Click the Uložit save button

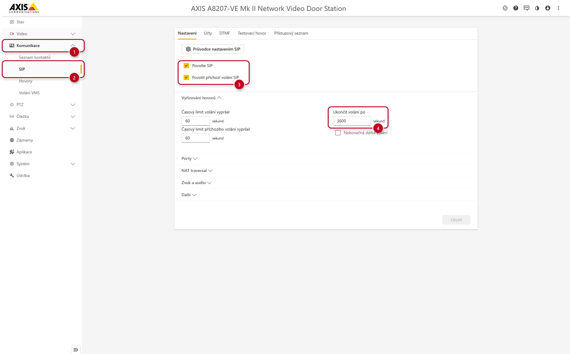coord(456,220)
